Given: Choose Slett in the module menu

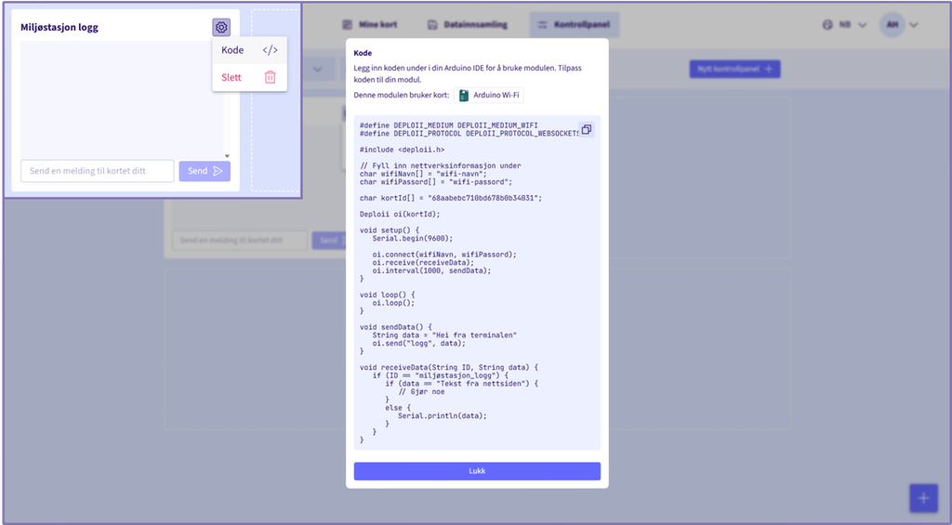Looking at the screenshot, I should (x=249, y=77).
